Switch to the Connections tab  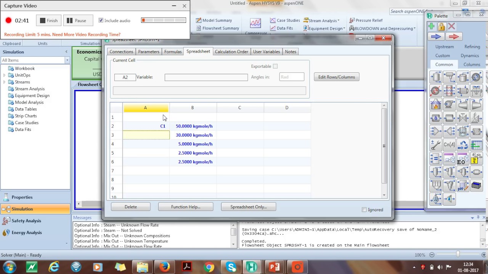[x=121, y=52]
